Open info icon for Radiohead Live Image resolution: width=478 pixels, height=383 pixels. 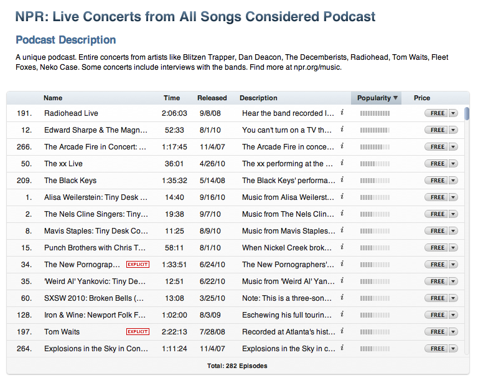pos(342,113)
